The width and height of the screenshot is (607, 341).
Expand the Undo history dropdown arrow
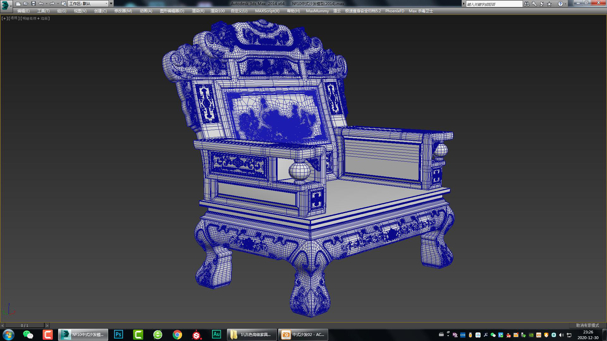click(47, 3)
